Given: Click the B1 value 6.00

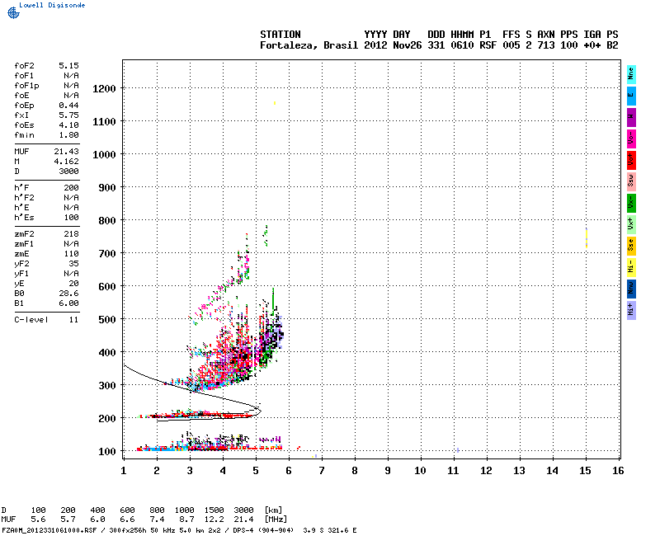Looking at the screenshot, I should click(x=68, y=303).
